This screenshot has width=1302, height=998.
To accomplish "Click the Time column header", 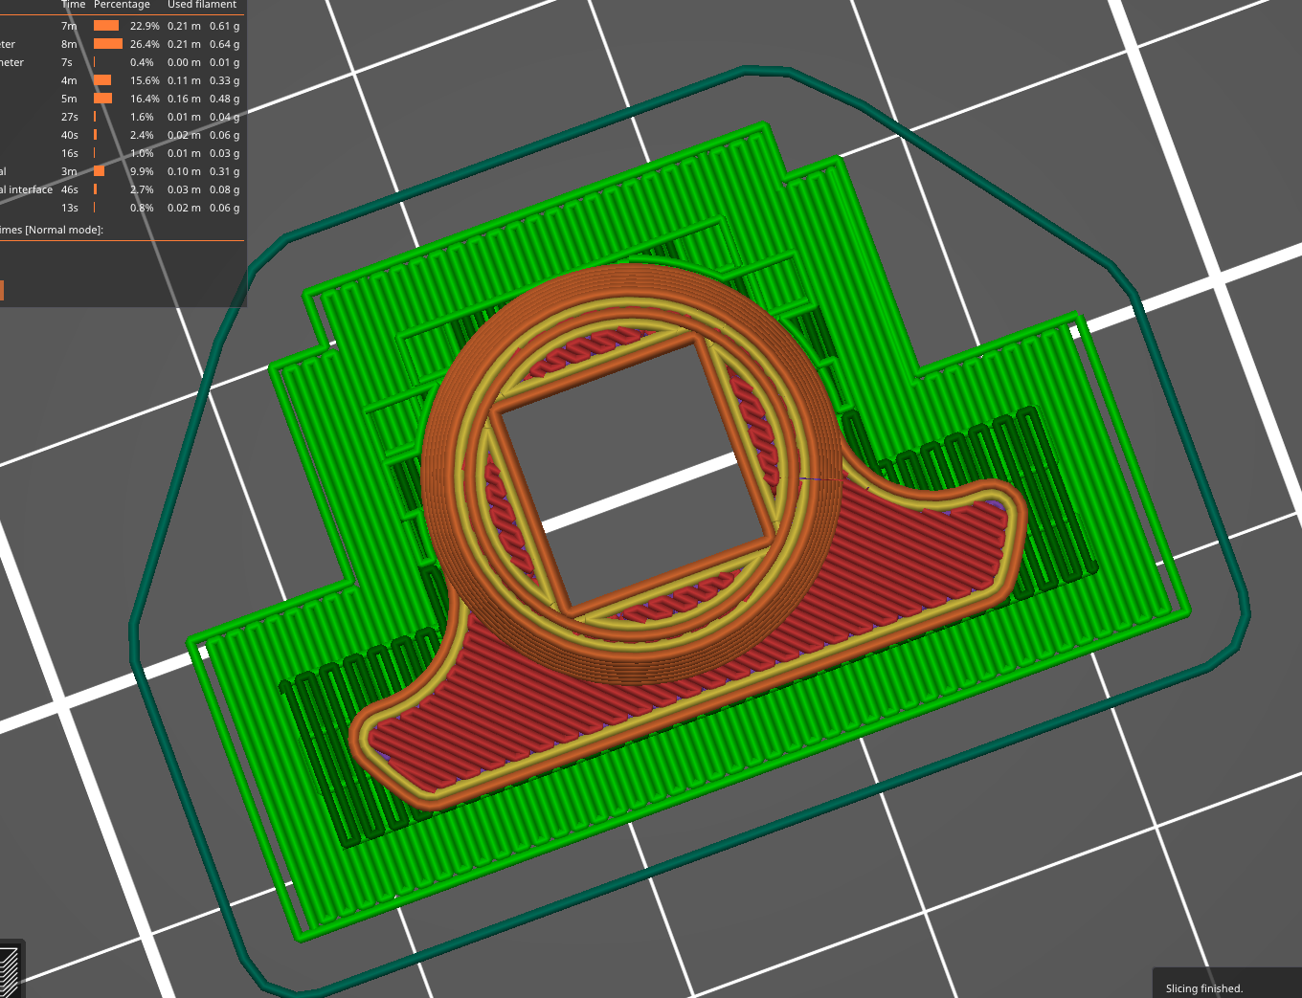I will (73, 5).
